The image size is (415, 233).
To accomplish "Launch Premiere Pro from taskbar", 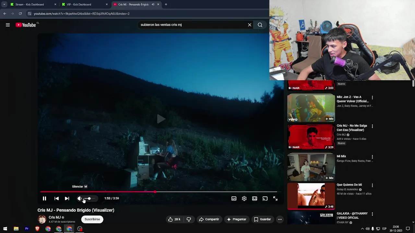I will tap(27, 229).
